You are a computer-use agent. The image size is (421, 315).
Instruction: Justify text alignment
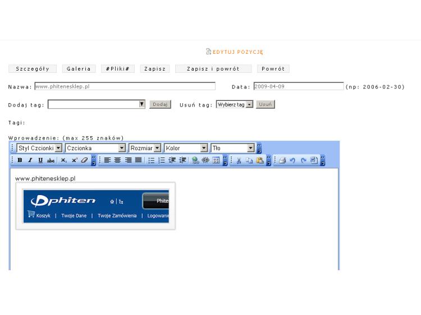(x=138, y=160)
